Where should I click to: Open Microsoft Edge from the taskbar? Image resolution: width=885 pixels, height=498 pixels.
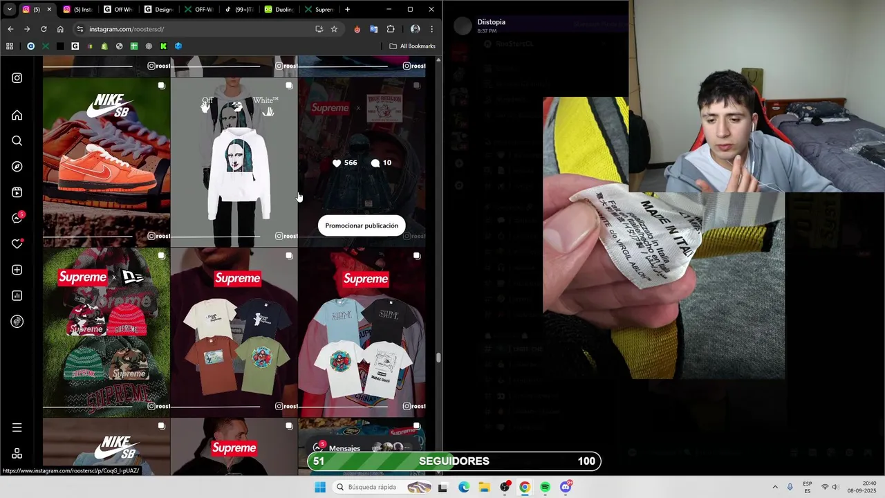[464, 487]
